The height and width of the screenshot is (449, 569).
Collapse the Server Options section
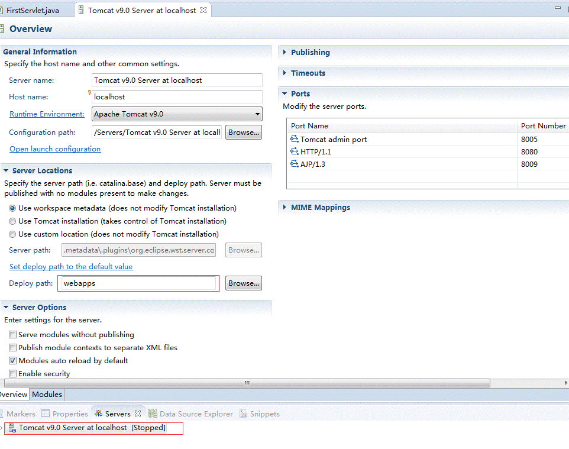(x=6, y=307)
